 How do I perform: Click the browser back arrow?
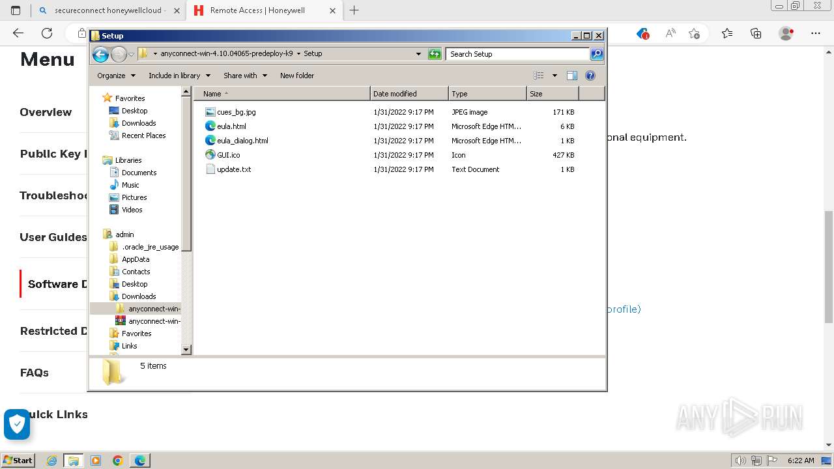pyautogui.click(x=18, y=33)
